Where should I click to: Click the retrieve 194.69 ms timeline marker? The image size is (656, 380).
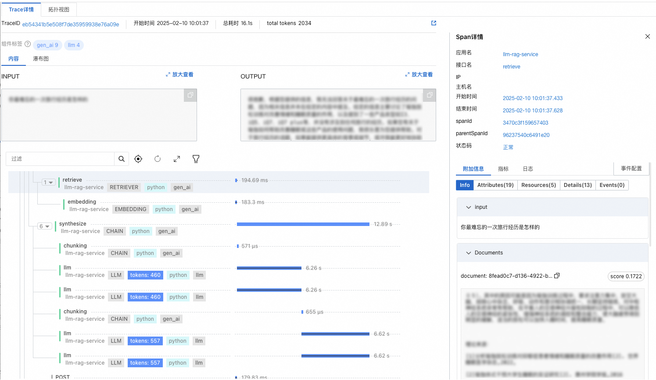(236, 180)
